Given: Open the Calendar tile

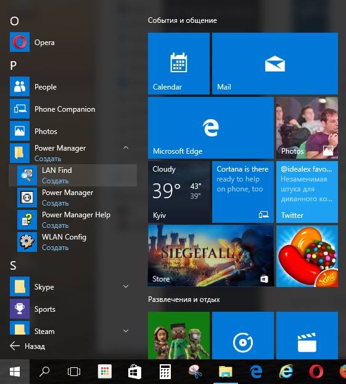Looking at the screenshot, I should (x=179, y=64).
